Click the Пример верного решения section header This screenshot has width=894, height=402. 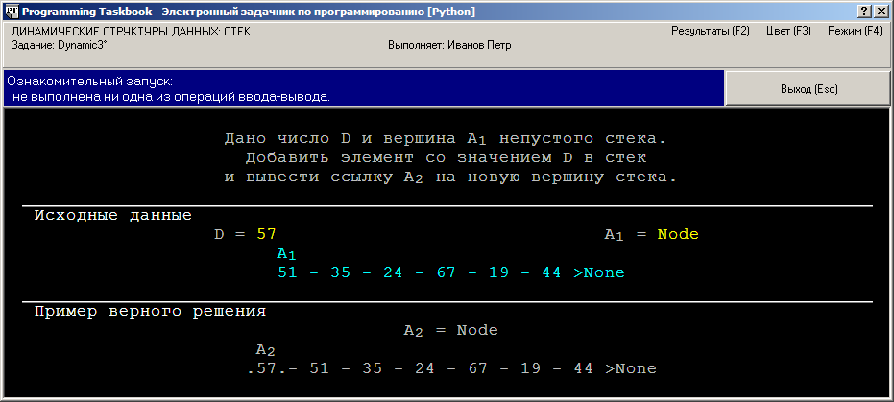click(150, 311)
